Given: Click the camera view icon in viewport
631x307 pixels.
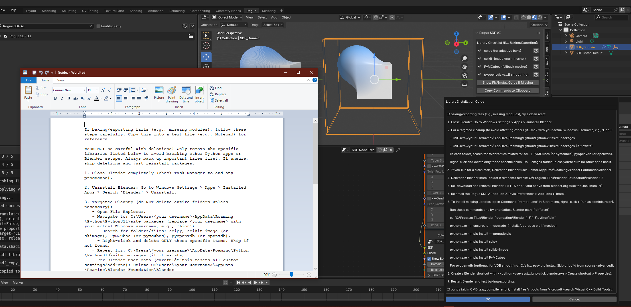Looking at the screenshot, I should pyautogui.click(x=464, y=75).
